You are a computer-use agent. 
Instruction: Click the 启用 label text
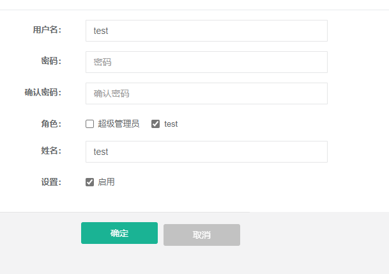click(106, 182)
